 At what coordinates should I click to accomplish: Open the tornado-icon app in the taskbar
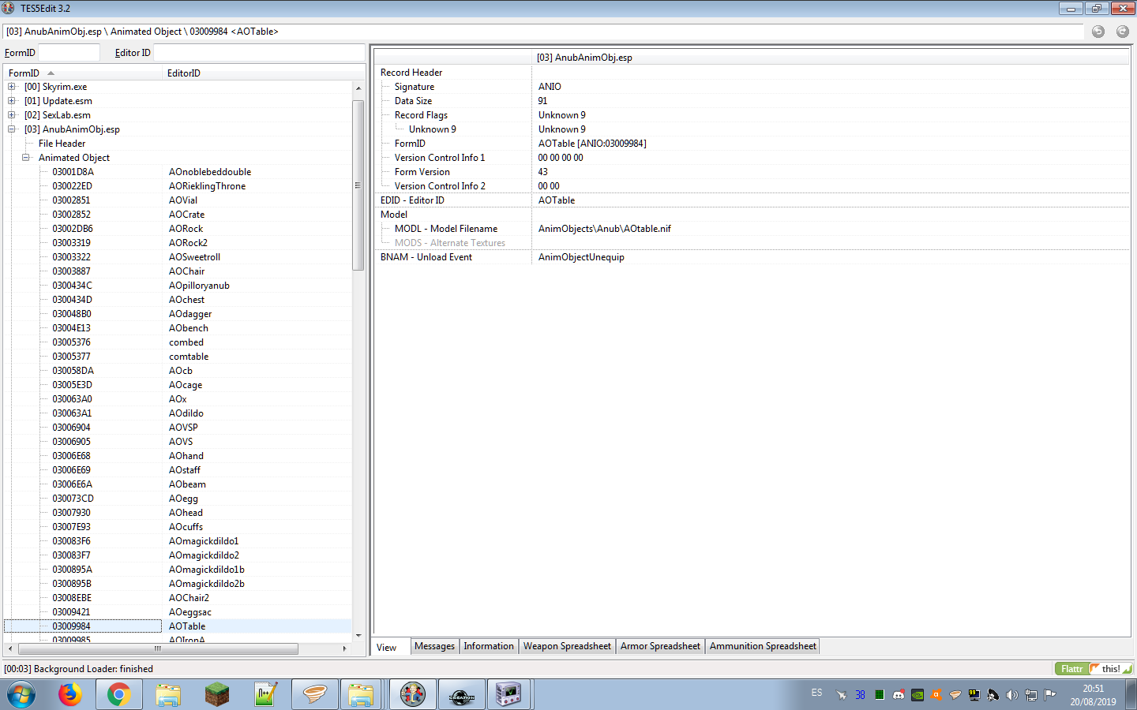(314, 695)
